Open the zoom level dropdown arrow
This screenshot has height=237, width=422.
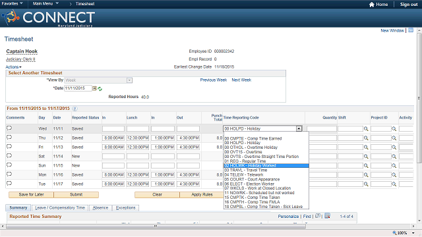(x=413, y=233)
